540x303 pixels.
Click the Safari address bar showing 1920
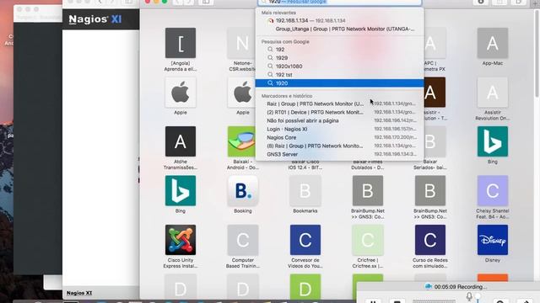click(339, 3)
